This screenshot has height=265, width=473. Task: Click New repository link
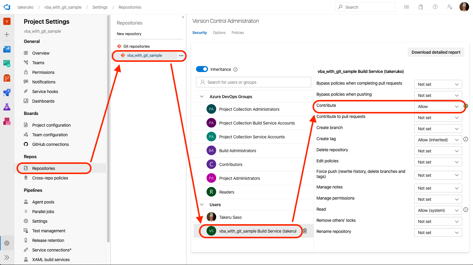pos(129,34)
